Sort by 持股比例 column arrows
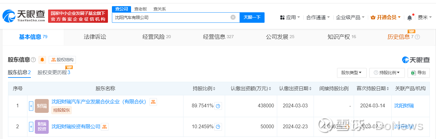This screenshot has width=436, height=139. (x=214, y=89)
